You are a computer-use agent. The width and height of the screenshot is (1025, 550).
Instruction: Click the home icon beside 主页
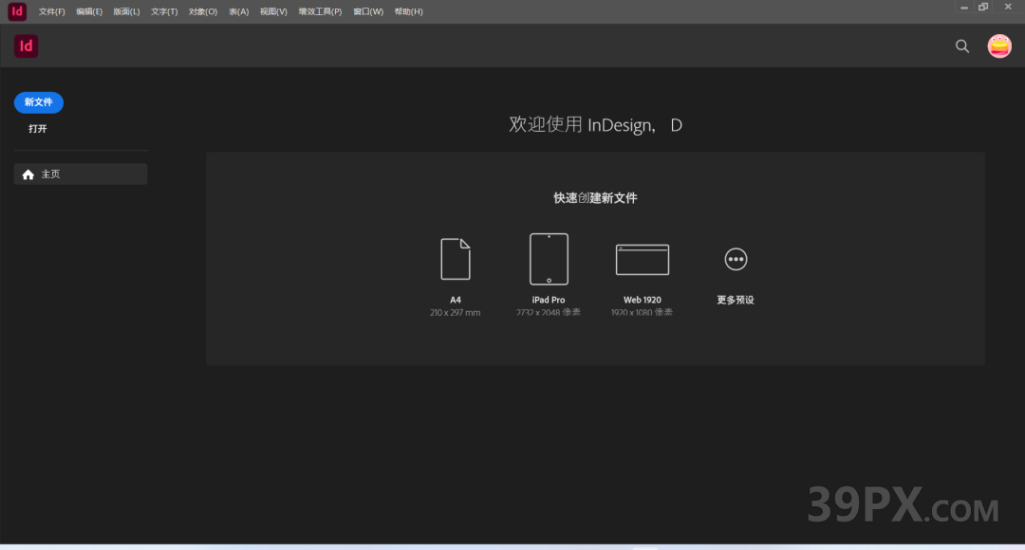coord(28,174)
